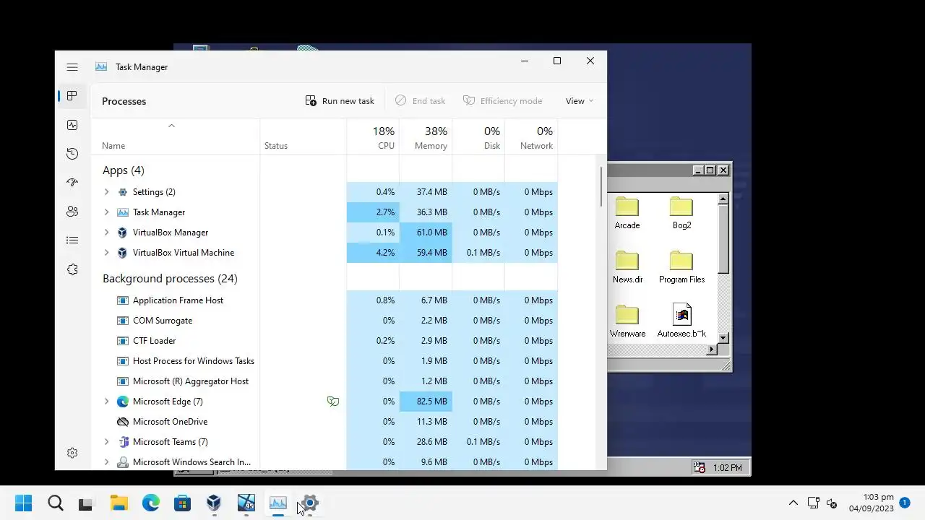This screenshot has height=520, width=925.
Task: Open Search from the Windows taskbar
Action: coord(56,503)
